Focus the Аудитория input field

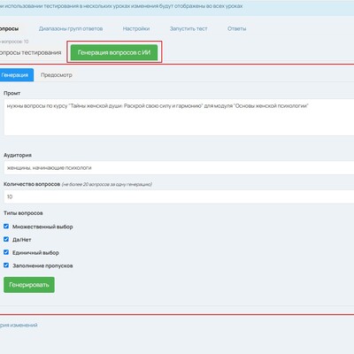[179, 167]
